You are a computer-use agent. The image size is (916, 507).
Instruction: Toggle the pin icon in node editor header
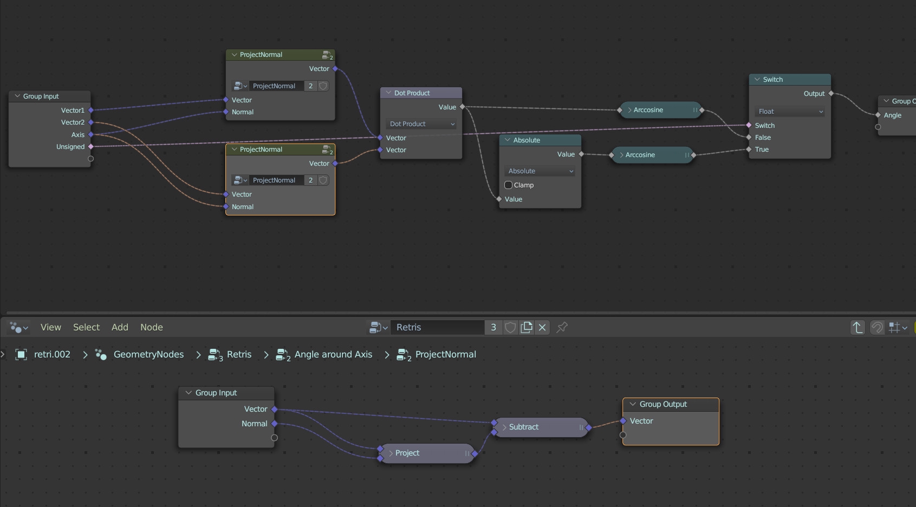(x=562, y=327)
